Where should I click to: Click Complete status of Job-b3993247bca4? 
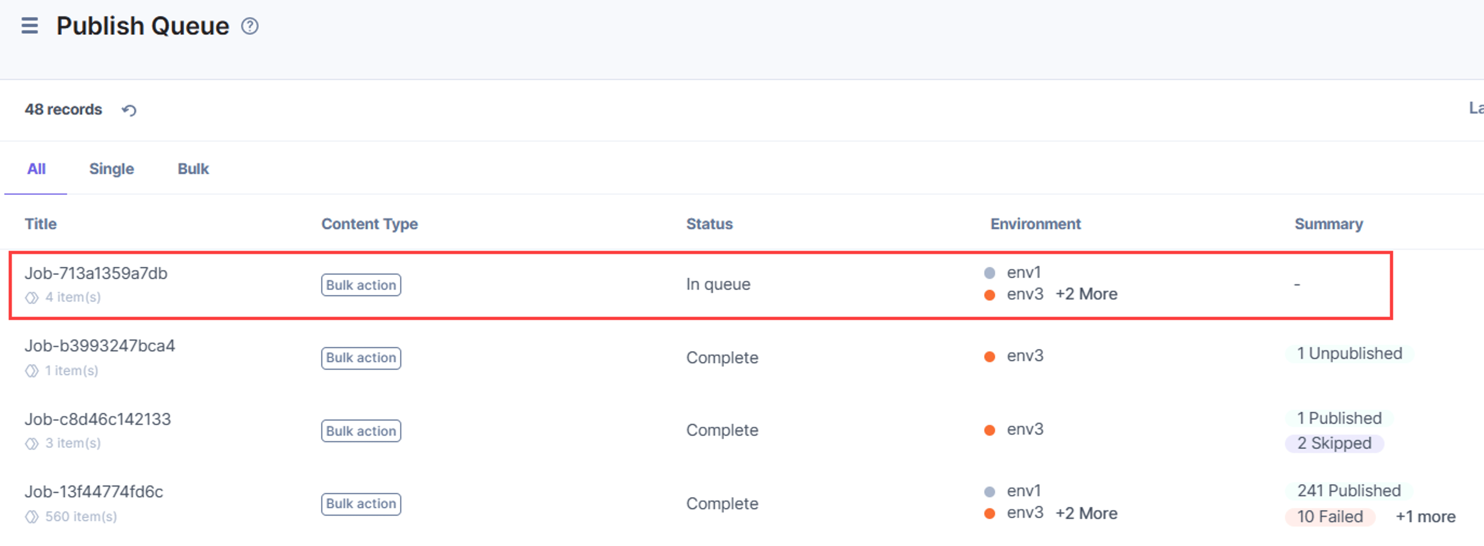722,358
